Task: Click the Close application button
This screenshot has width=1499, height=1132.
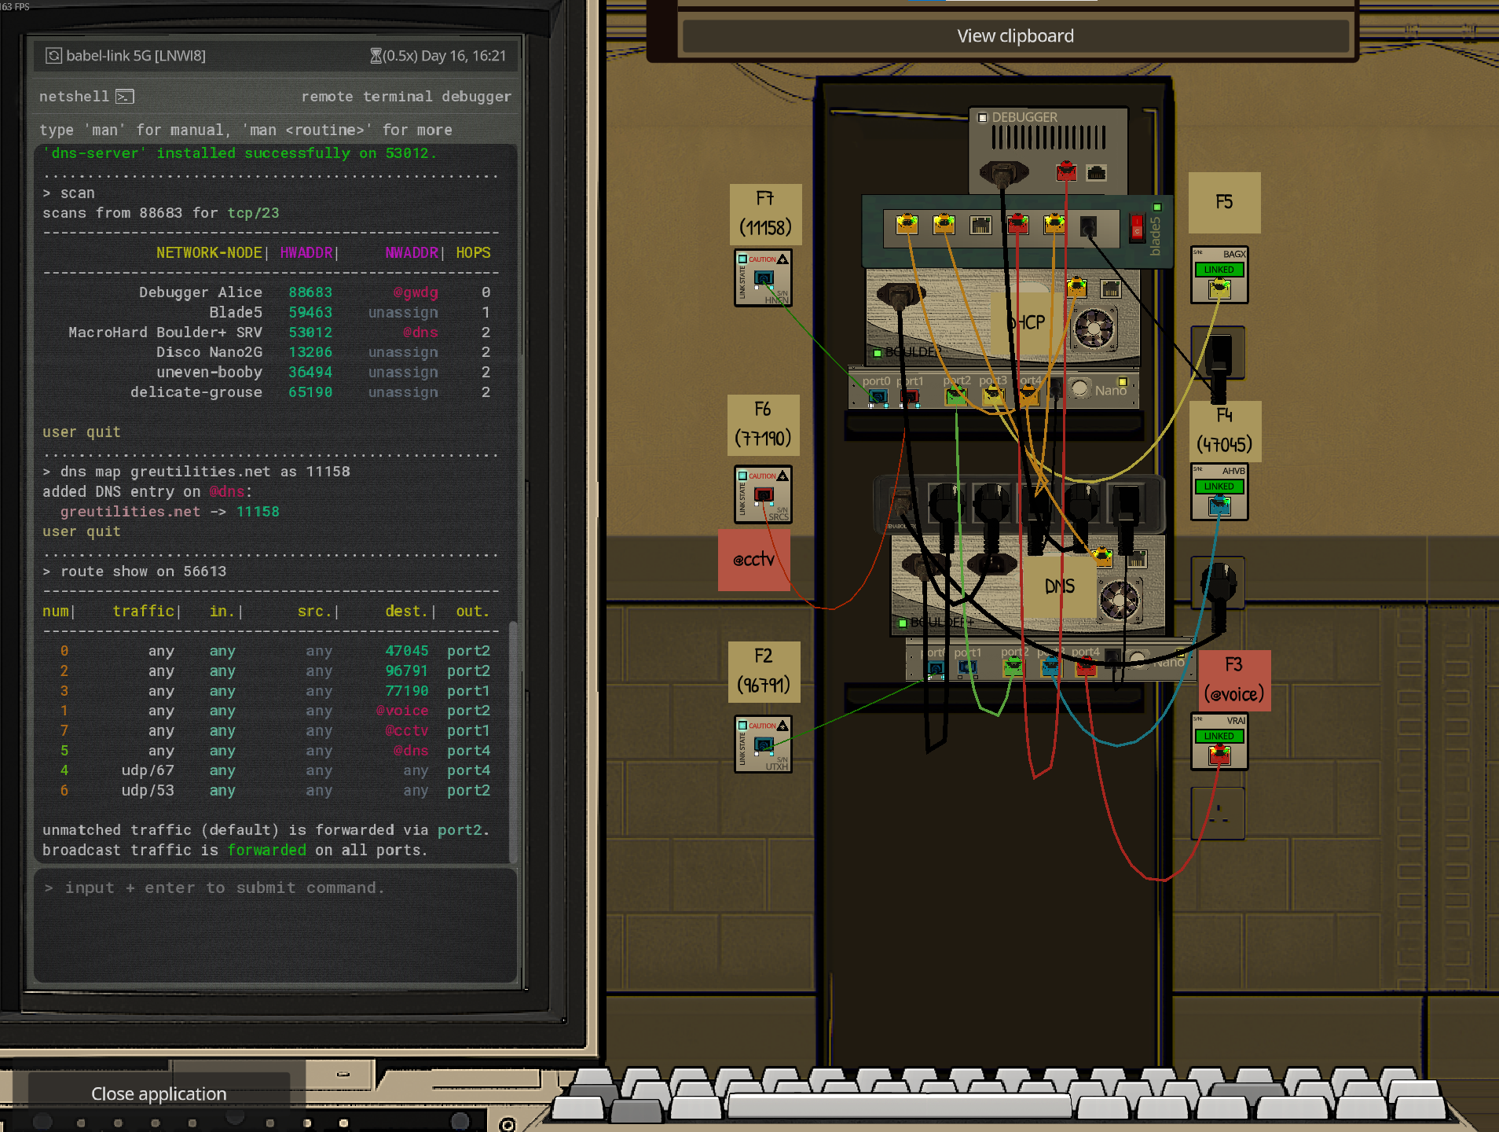Action: 159,1093
